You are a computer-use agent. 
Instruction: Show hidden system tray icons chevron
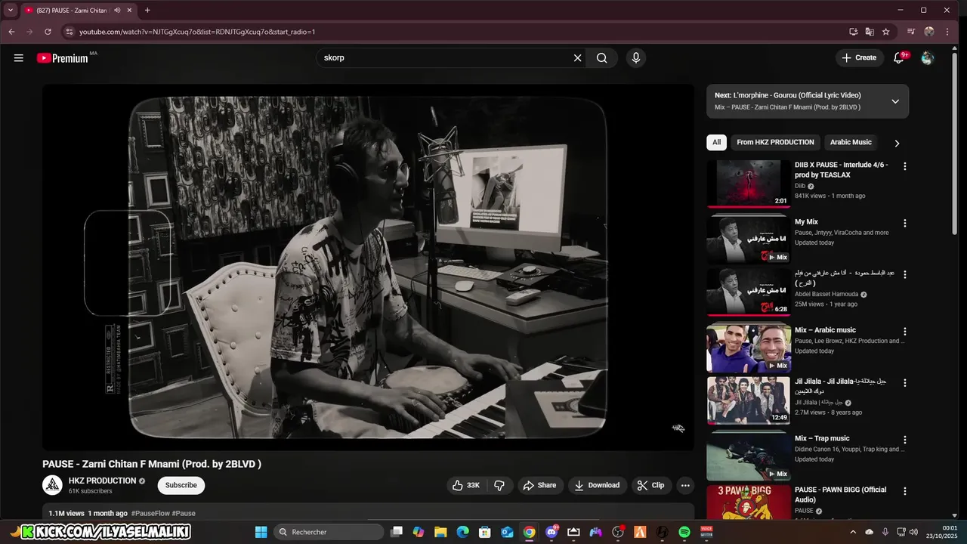854,532
